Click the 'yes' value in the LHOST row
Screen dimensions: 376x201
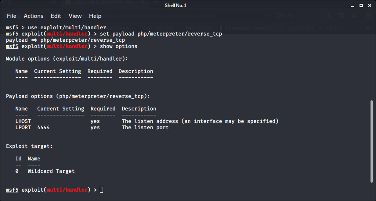[x=95, y=121]
